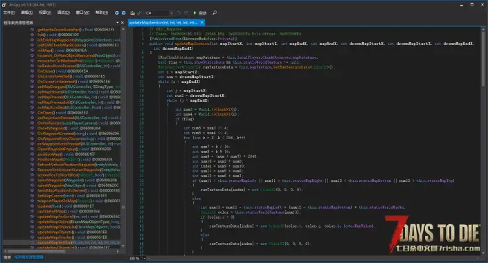Click the method icon beside teleportPlayerOnMap

click(x=32, y=201)
